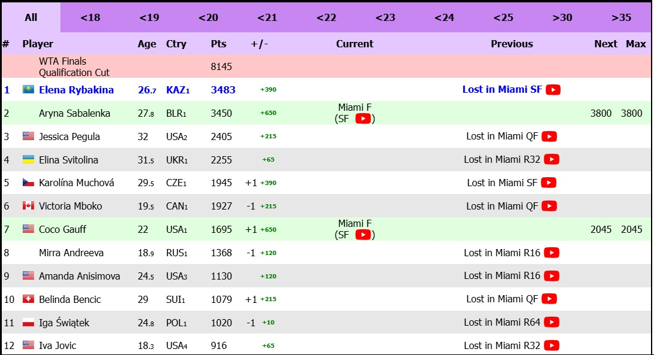Click the Ctry column header
Viewport: 654px width, 355px height.
(176, 44)
